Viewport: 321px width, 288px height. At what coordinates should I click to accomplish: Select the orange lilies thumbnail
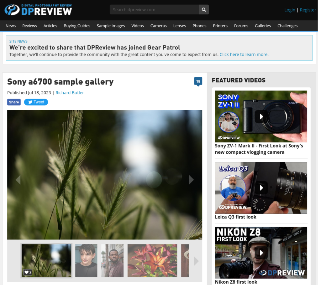tap(152, 260)
